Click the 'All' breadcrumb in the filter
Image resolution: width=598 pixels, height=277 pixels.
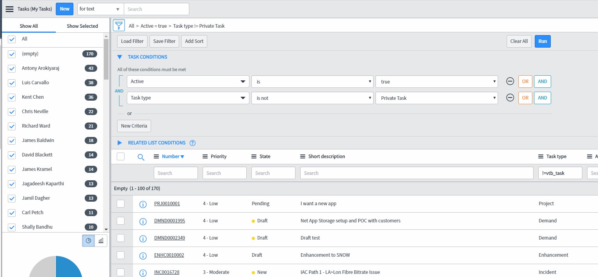click(132, 26)
